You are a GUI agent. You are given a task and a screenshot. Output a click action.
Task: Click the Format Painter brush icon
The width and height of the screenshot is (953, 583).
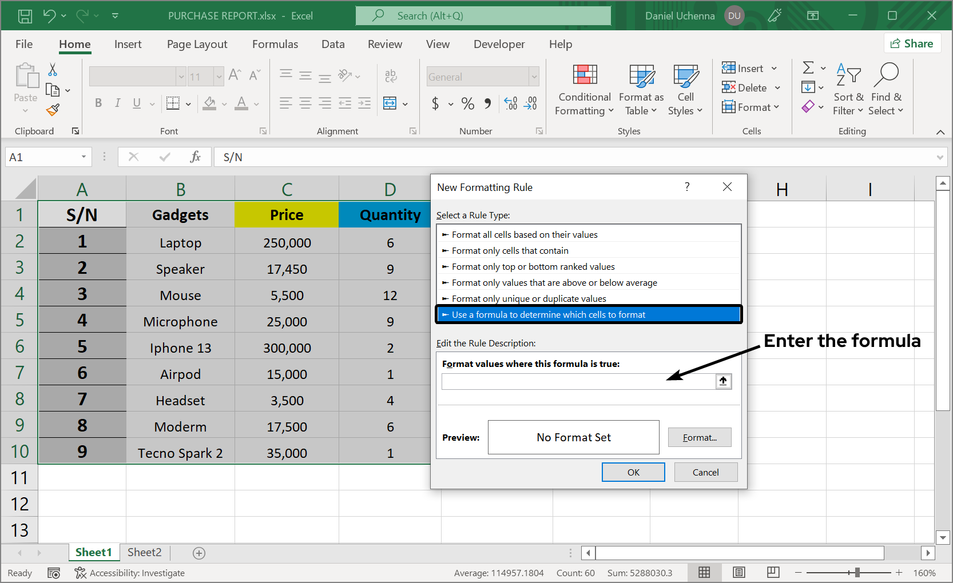(53, 110)
